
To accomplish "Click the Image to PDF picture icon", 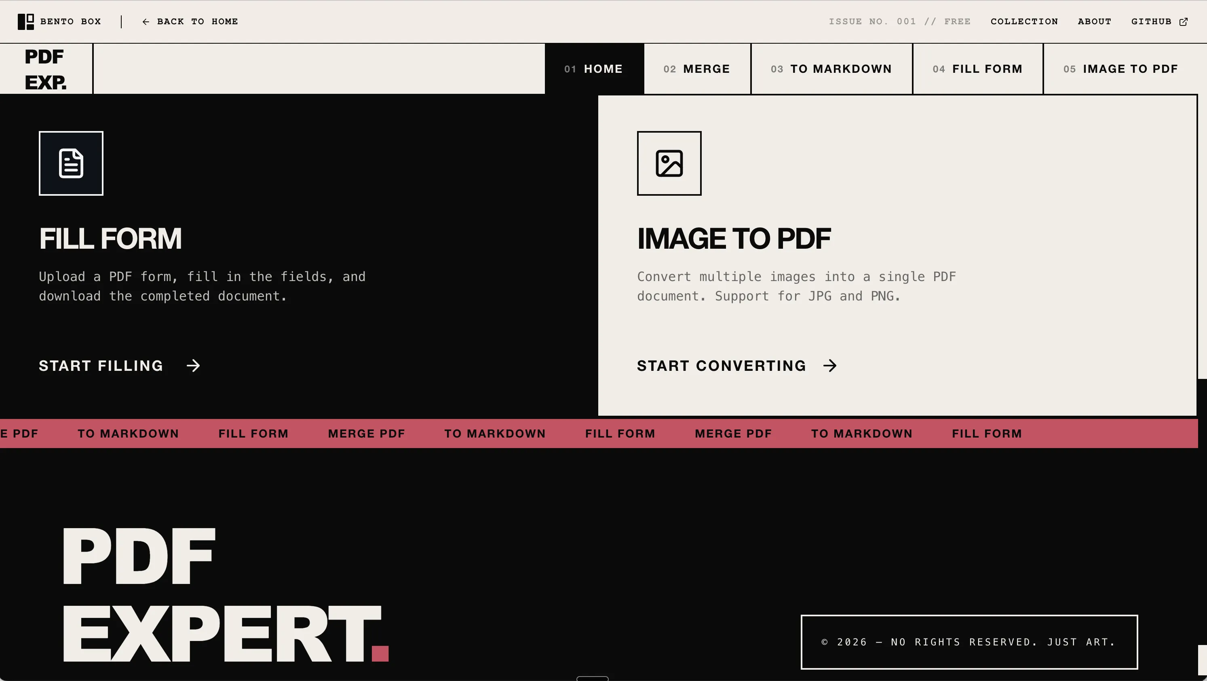I will click(669, 163).
